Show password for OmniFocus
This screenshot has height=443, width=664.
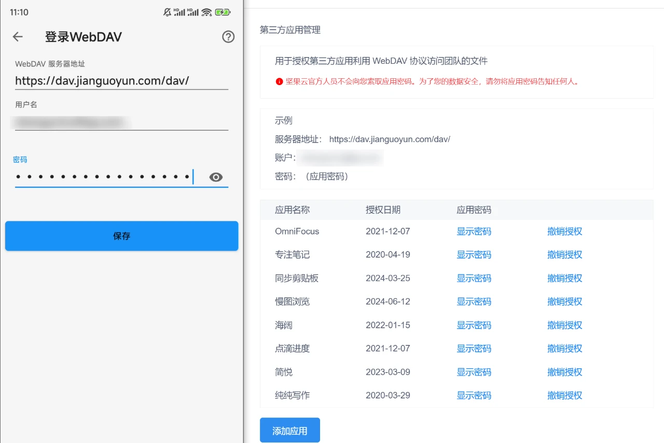click(474, 231)
